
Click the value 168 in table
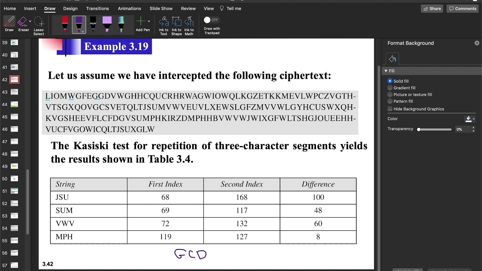(242, 197)
